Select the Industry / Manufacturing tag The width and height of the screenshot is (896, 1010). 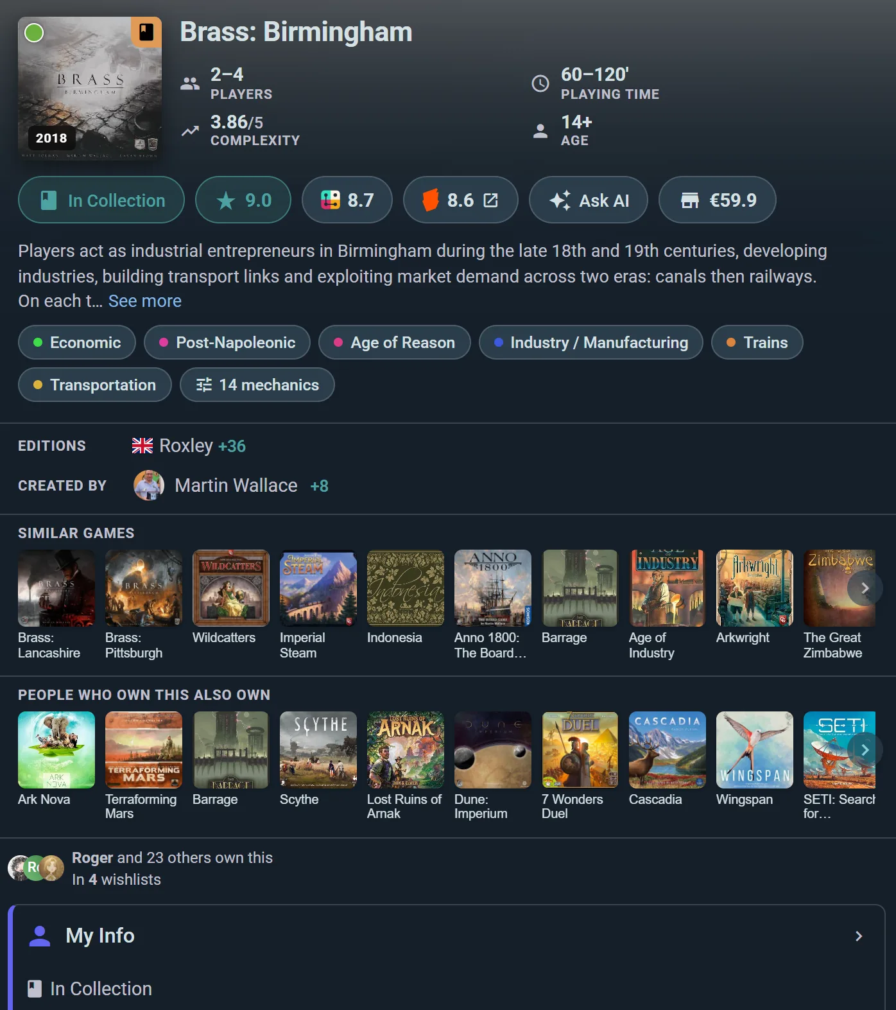click(x=591, y=342)
